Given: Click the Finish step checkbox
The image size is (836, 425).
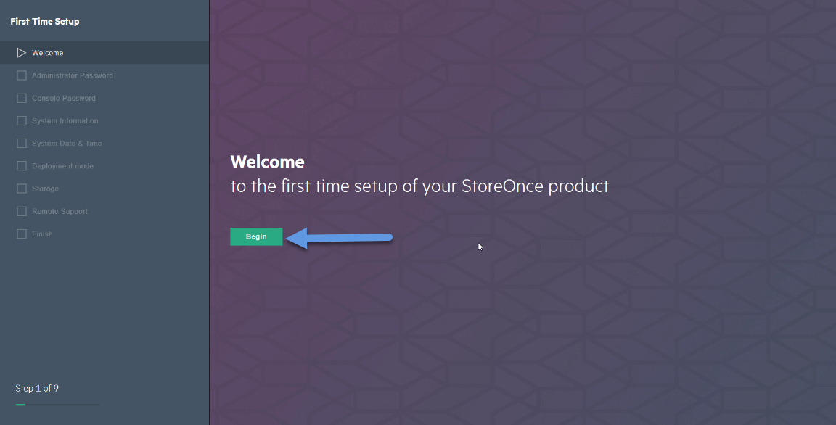Looking at the screenshot, I should point(22,234).
